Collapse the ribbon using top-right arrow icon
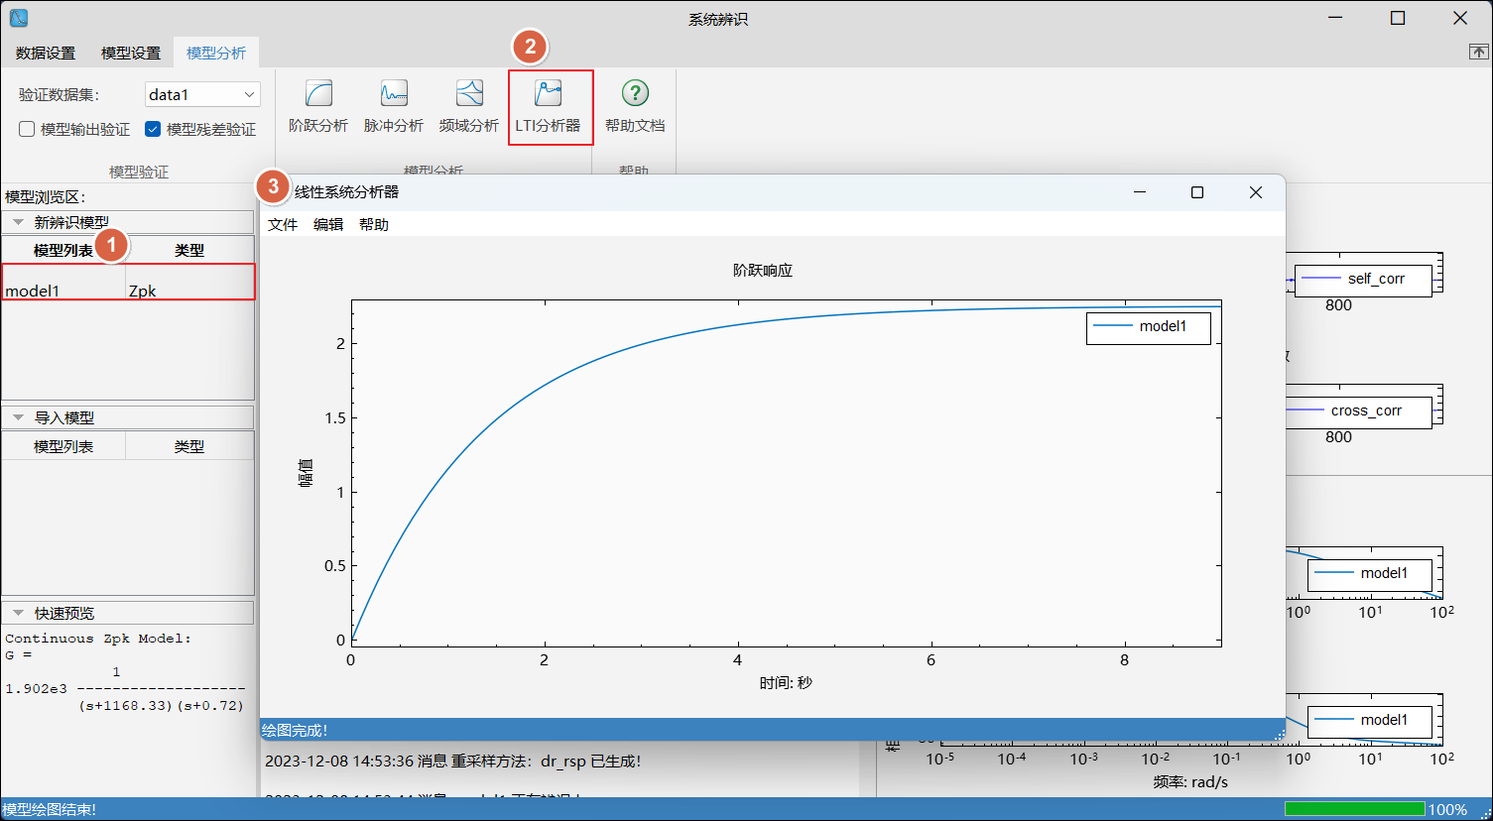The height and width of the screenshot is (821, 1493). click(1478, 52)
